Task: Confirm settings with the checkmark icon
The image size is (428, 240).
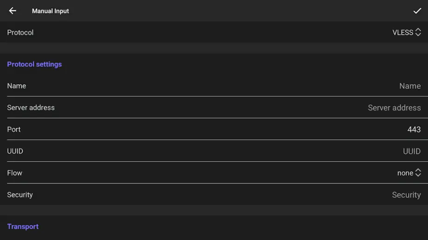Action: coord(417,11)
